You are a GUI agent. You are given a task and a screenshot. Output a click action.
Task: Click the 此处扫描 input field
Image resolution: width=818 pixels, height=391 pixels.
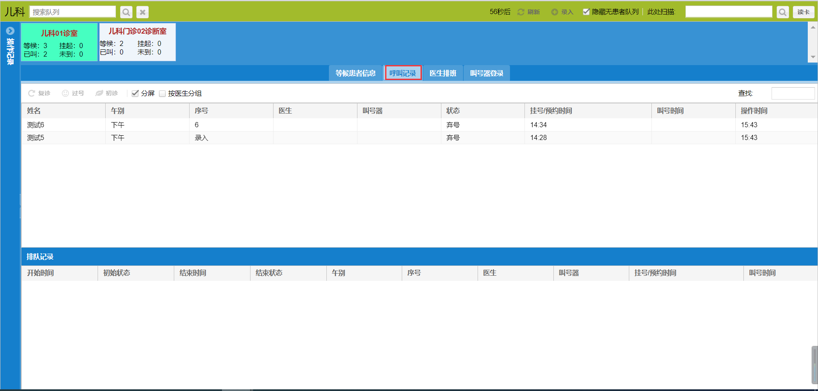coord(729,12)
